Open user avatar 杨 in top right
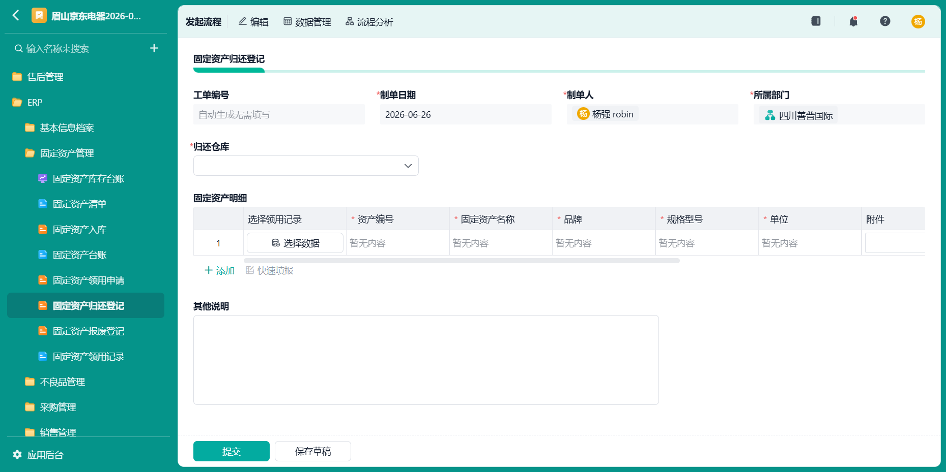This screenshot has width=946, height=472. [918, 21]
